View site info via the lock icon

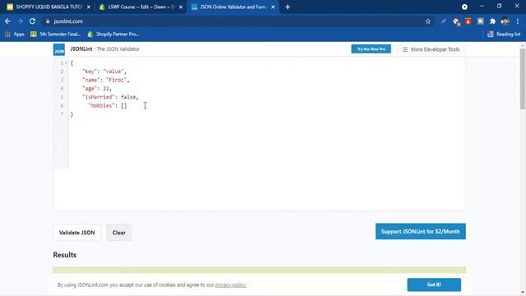tap(48, 21)
